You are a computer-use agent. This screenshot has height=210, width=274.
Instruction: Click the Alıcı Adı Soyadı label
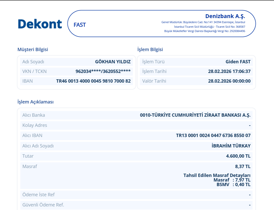point(38,146)
